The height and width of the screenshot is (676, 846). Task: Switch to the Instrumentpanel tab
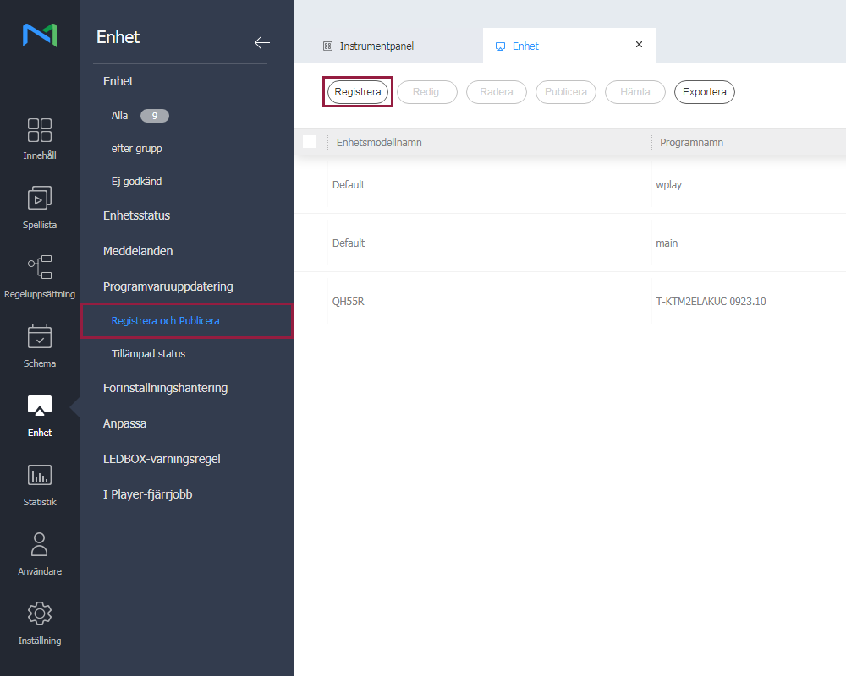point(376,46)
